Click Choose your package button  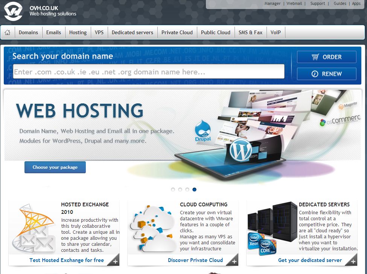55,167
